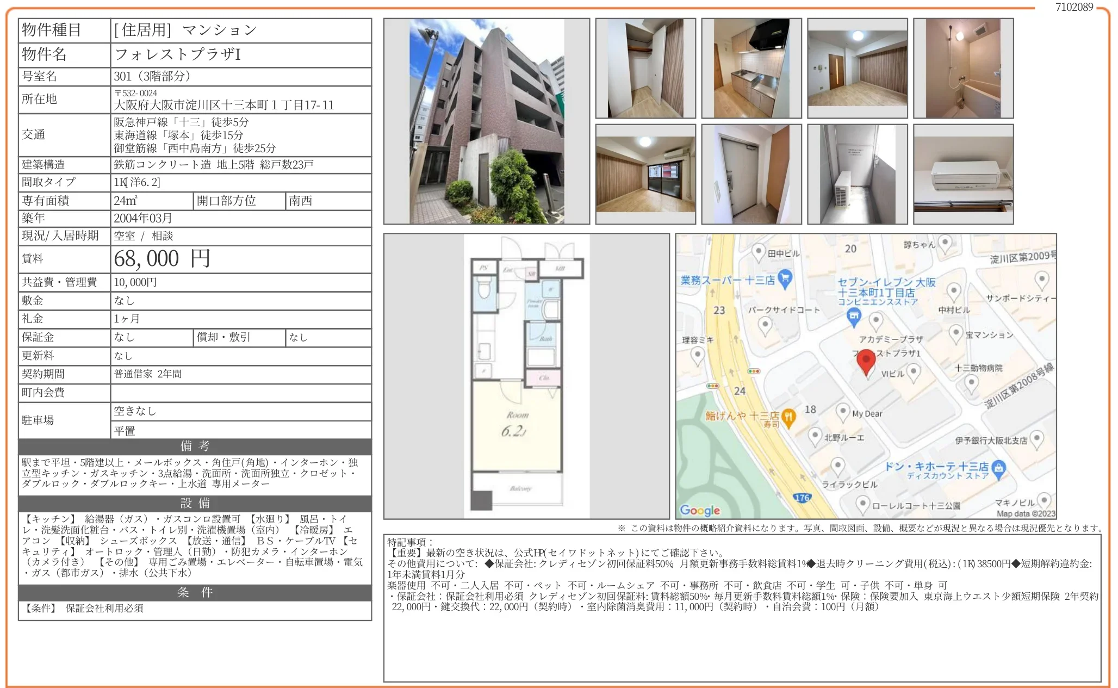Screen dimensions: 1118x688
Task: Open the kitchen photo thumbnail
Action: point(751,69)
